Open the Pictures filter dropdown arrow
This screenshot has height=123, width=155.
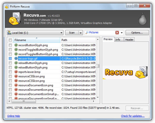[122, 33]
